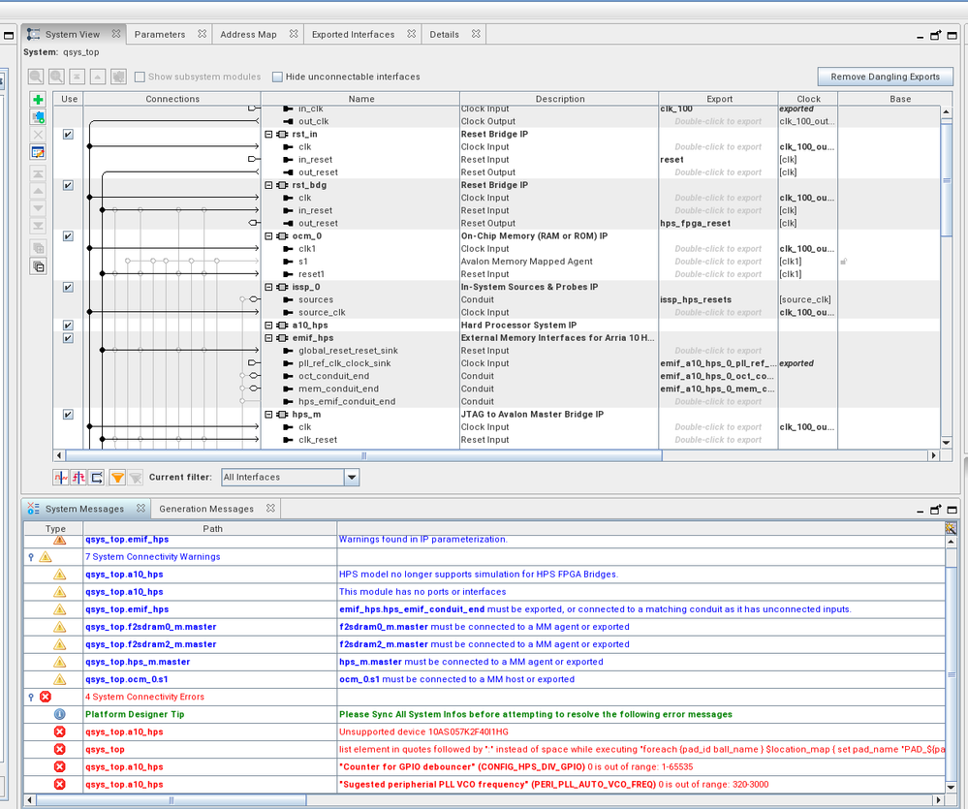
Task: Click the horizontal scrollbar under Connections table
Action: pyautogui.click(x=363, y=455)
